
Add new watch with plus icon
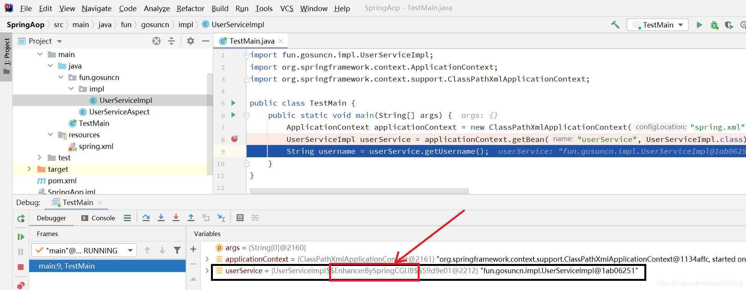click(x=193, y=249)
